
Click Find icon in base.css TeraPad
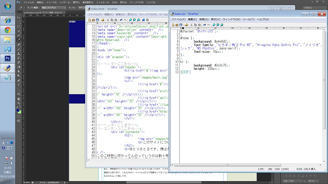point(214,25)
